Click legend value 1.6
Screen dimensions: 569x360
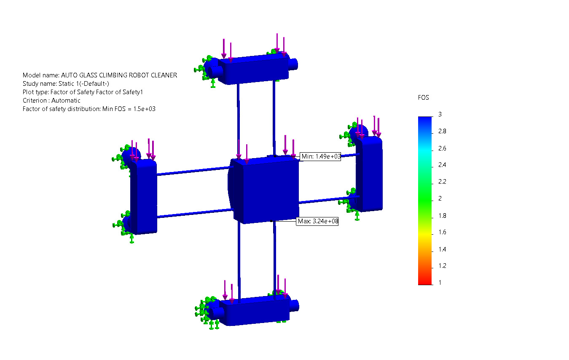[442, 232]
